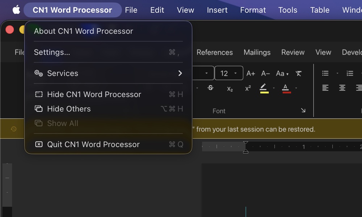Open the highlight color dropdown arrow

pos(274,88)
